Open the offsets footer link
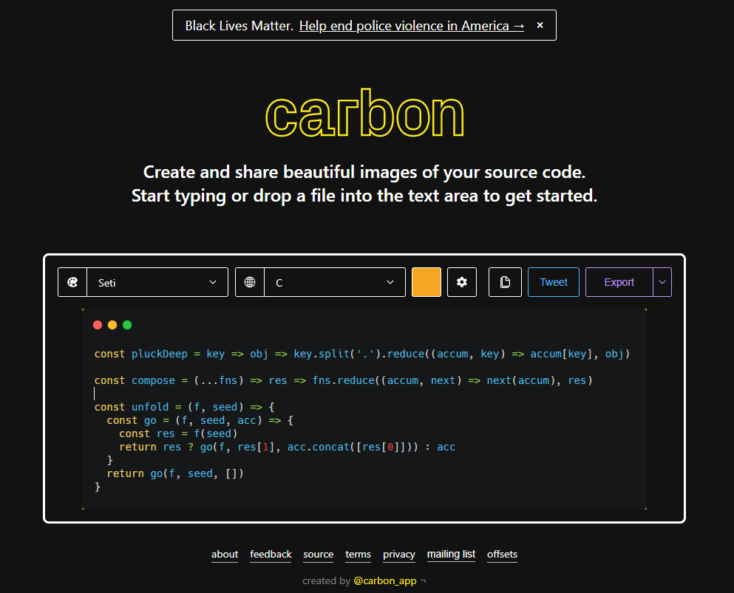 pyautogui.click(x=503, y=554)
